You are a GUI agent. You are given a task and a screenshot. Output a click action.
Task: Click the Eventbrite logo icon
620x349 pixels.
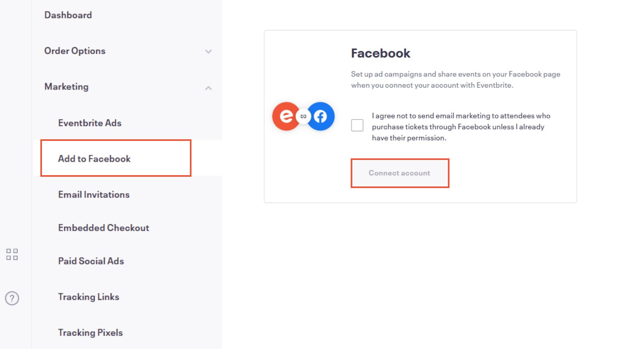click(x=286, y=116)
